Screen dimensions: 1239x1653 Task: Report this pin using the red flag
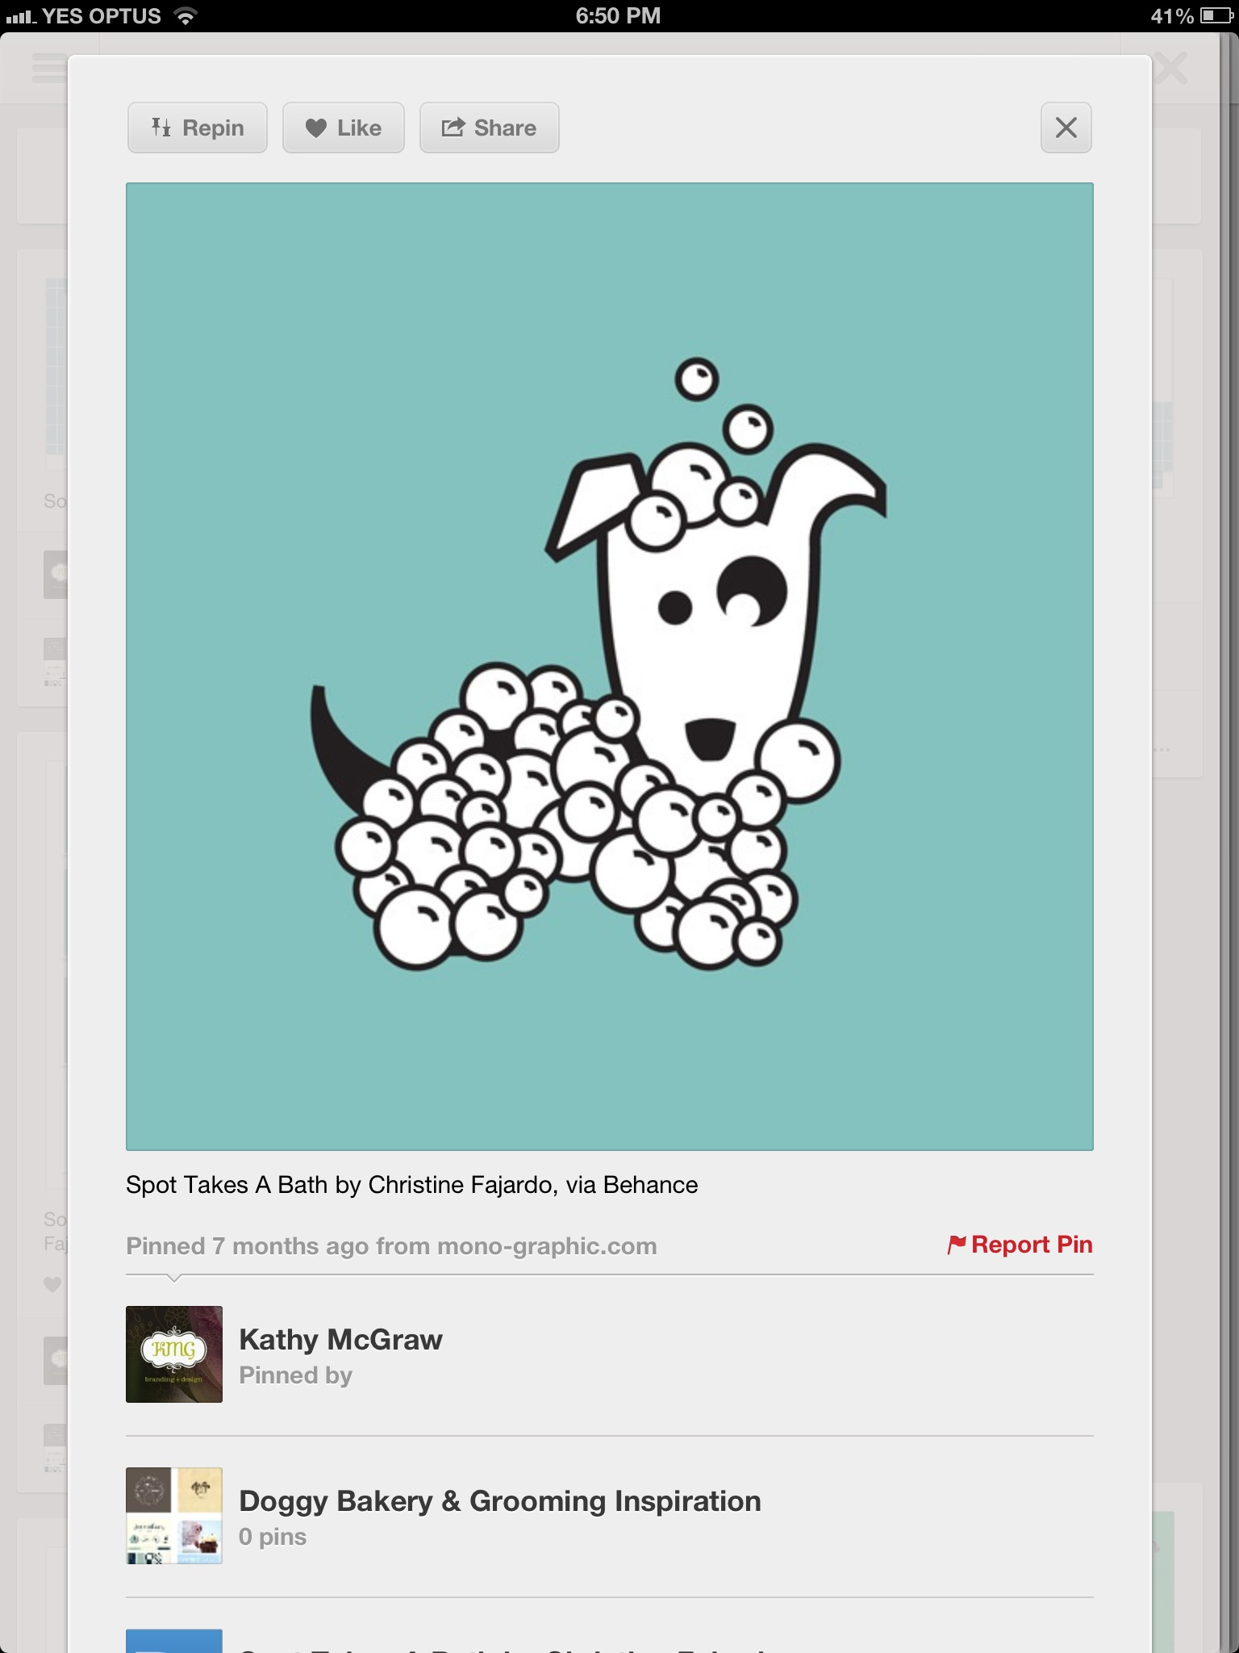coord(1020,1245)
